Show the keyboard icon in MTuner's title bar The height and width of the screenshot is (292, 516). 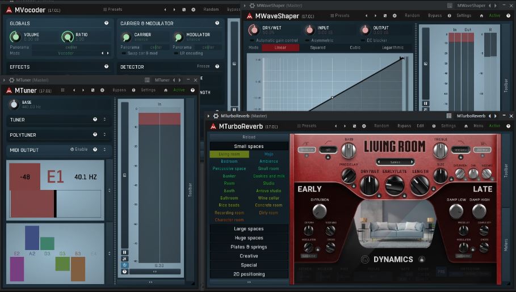(147, 80)
